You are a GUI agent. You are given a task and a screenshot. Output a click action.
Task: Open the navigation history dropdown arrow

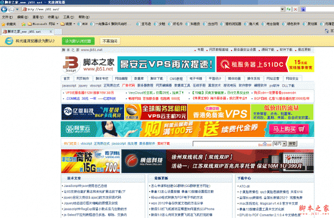click(x=17, y=9)
